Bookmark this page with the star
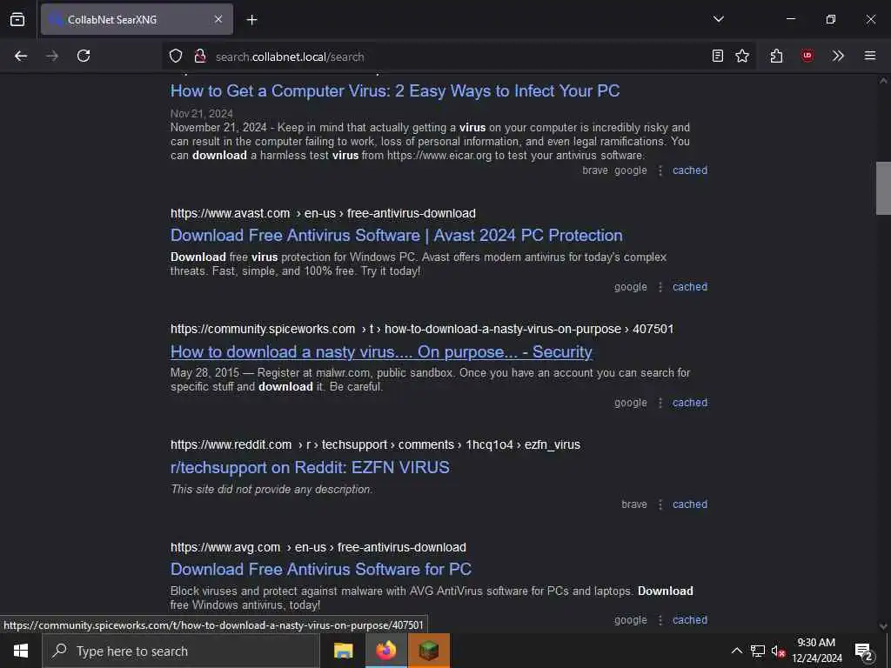This screenshot has height=668, width=891. pos(742,56)
